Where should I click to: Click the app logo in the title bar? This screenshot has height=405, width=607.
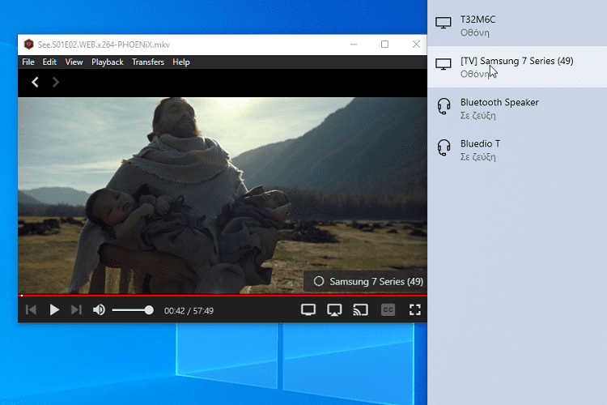pos(28,45)
